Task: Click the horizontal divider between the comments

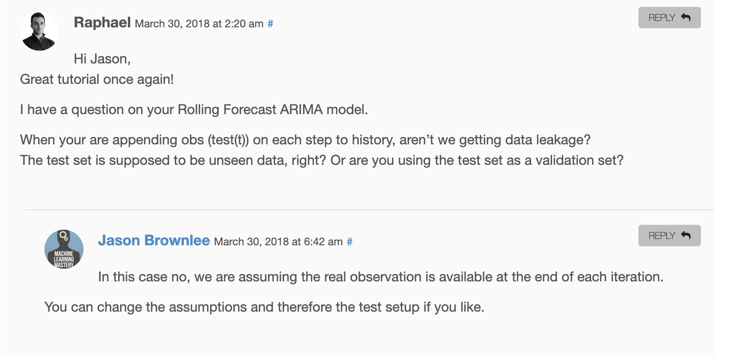Action: (x=369, y=210)
